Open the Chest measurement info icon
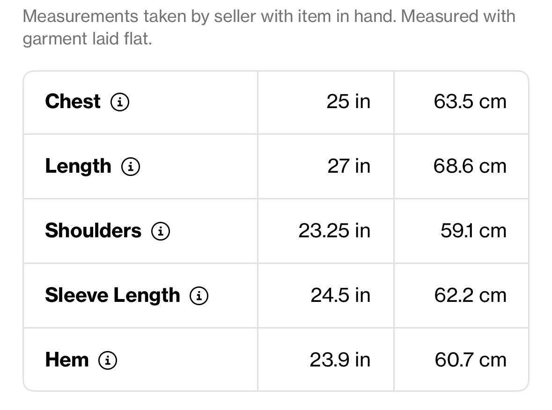552x410 pixels. pyautogui.click(x=120, y=102)
